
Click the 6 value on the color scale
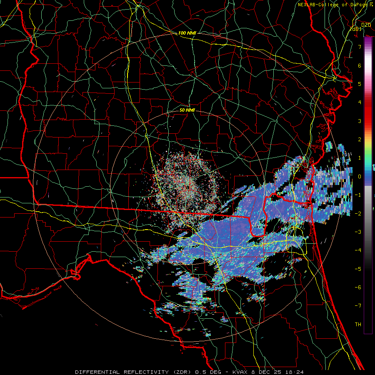(x=360, y=65)
